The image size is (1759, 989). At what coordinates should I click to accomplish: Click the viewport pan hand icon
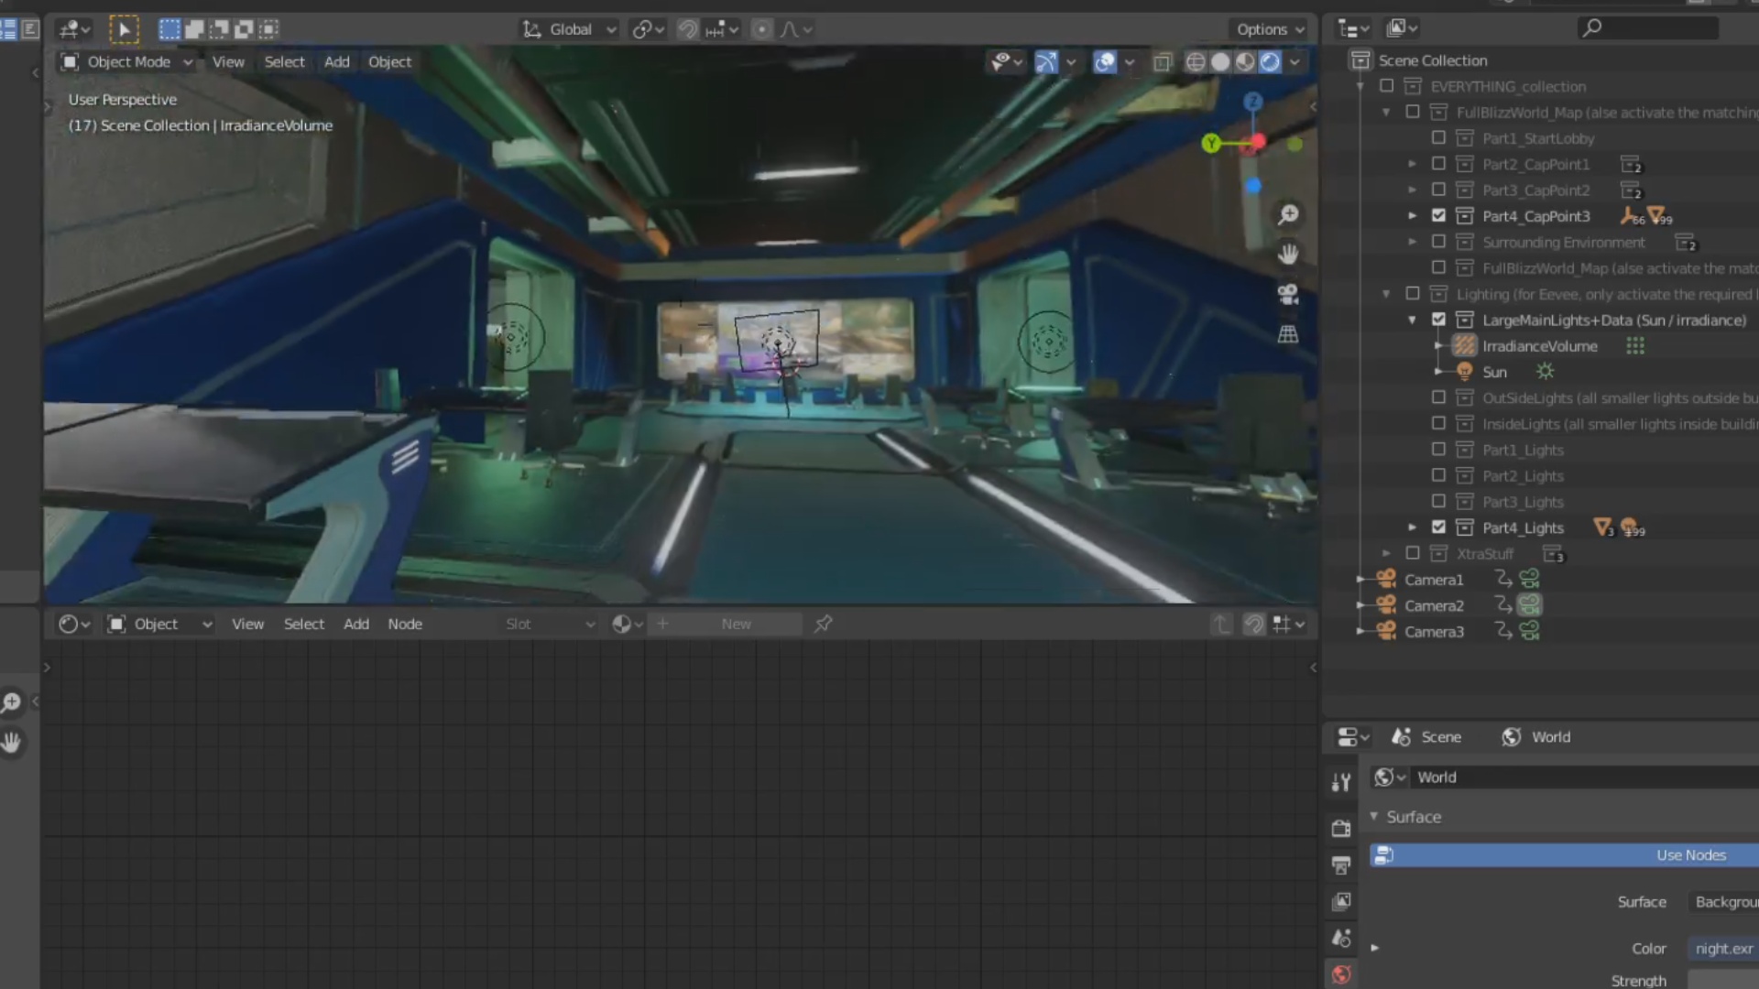(1288, 254)
